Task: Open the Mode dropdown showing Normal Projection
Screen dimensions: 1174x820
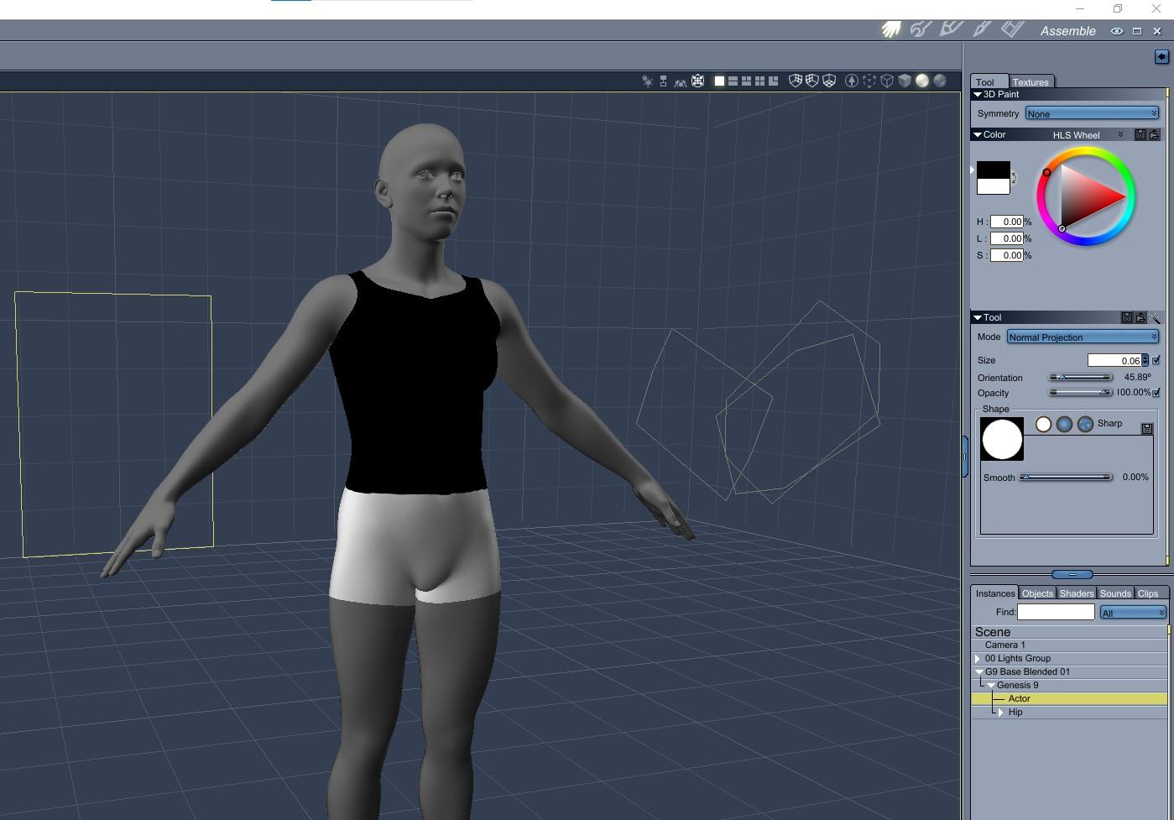Action: [1083, 337]
